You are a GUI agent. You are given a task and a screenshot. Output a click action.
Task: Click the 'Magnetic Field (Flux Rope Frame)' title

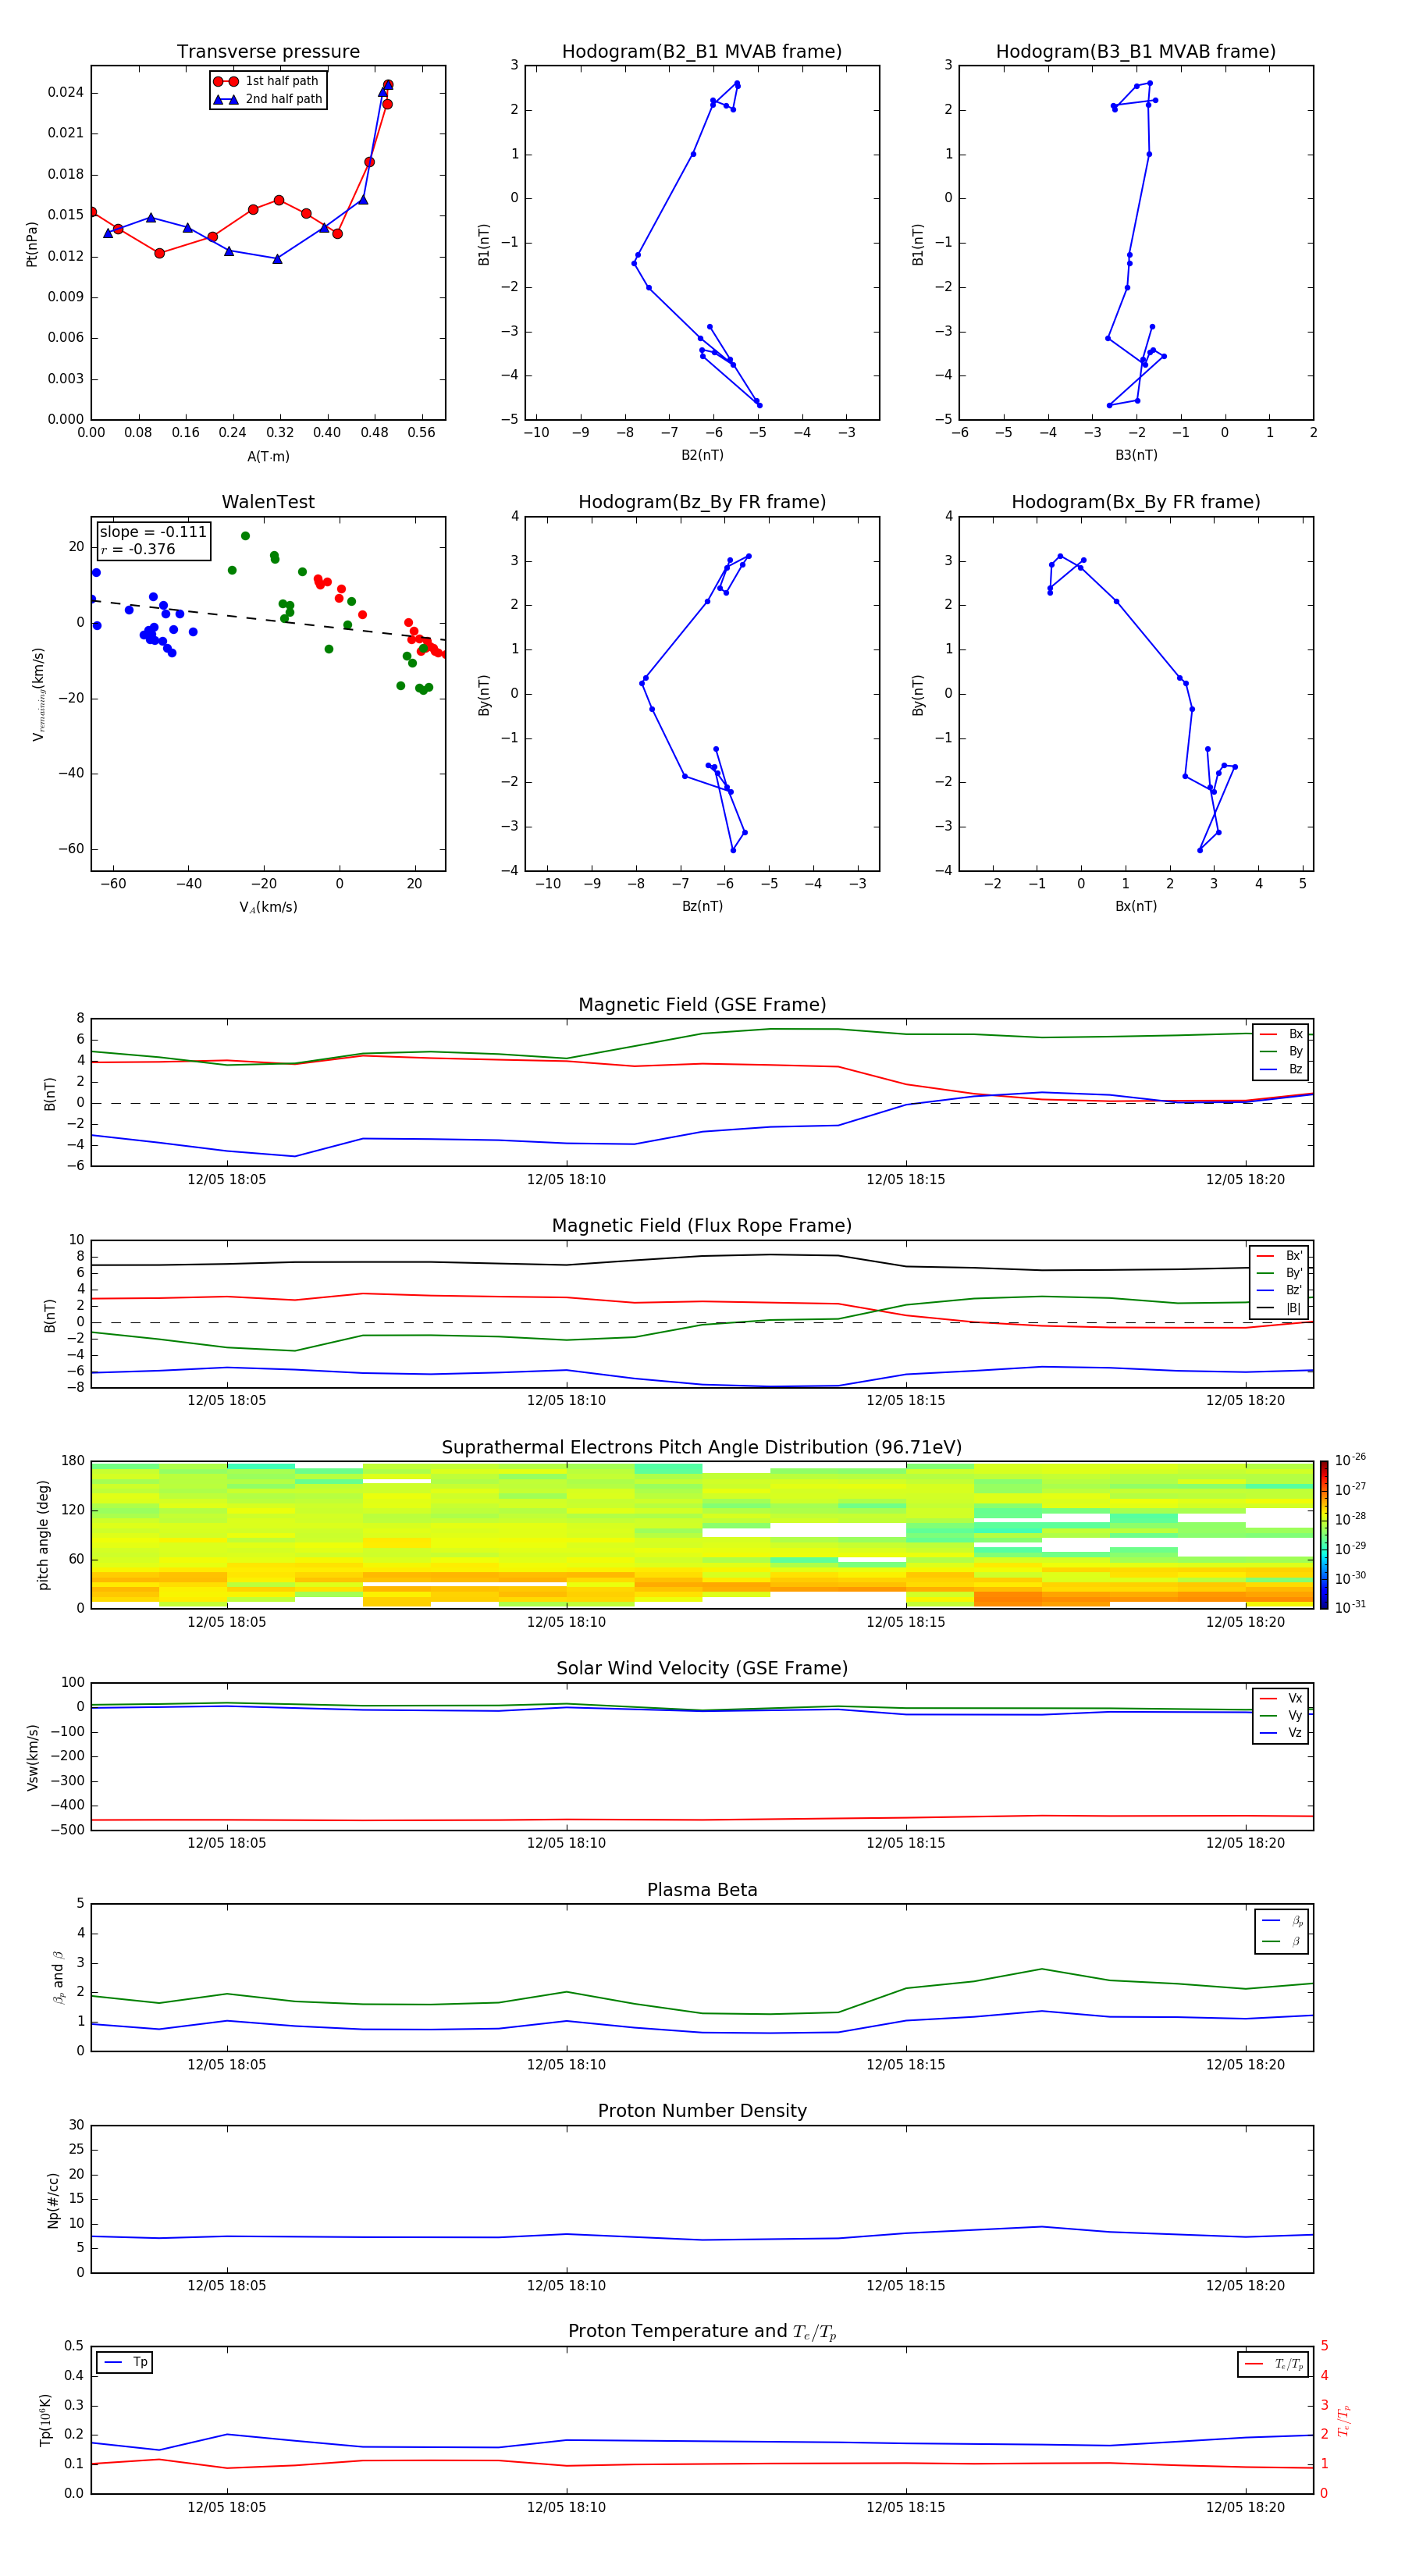[702, 1226]
